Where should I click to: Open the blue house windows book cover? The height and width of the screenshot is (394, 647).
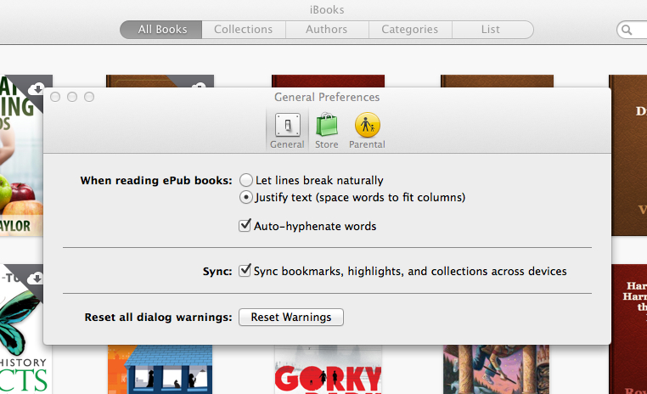coord(160,369)
